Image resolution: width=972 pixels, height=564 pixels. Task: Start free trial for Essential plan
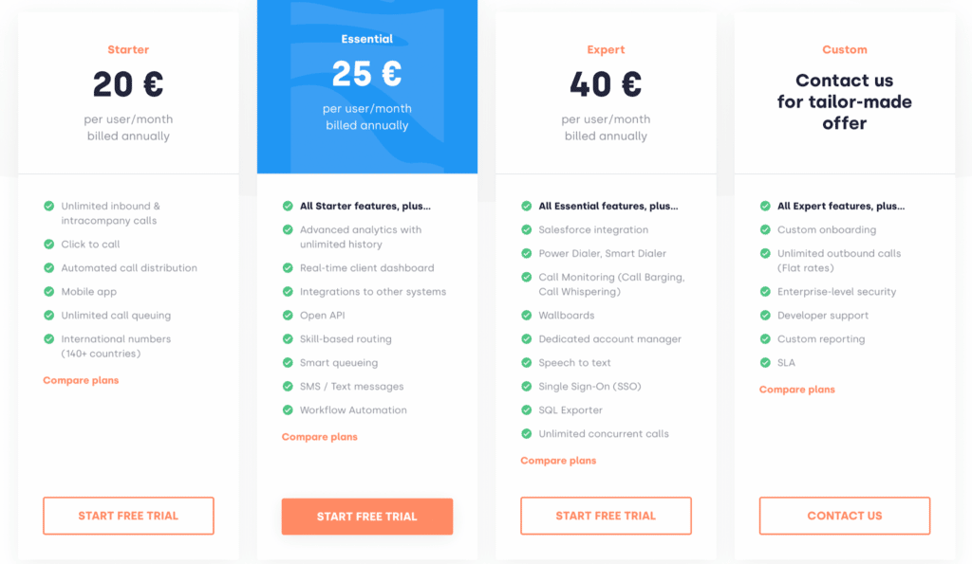[366, 517]
